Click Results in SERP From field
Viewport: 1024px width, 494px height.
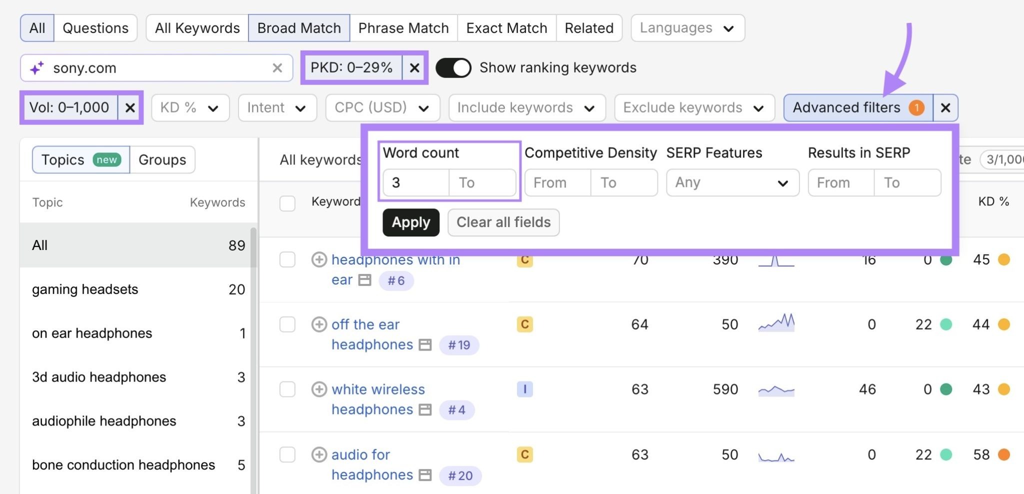pyautogui.click(x=841, y=182)
